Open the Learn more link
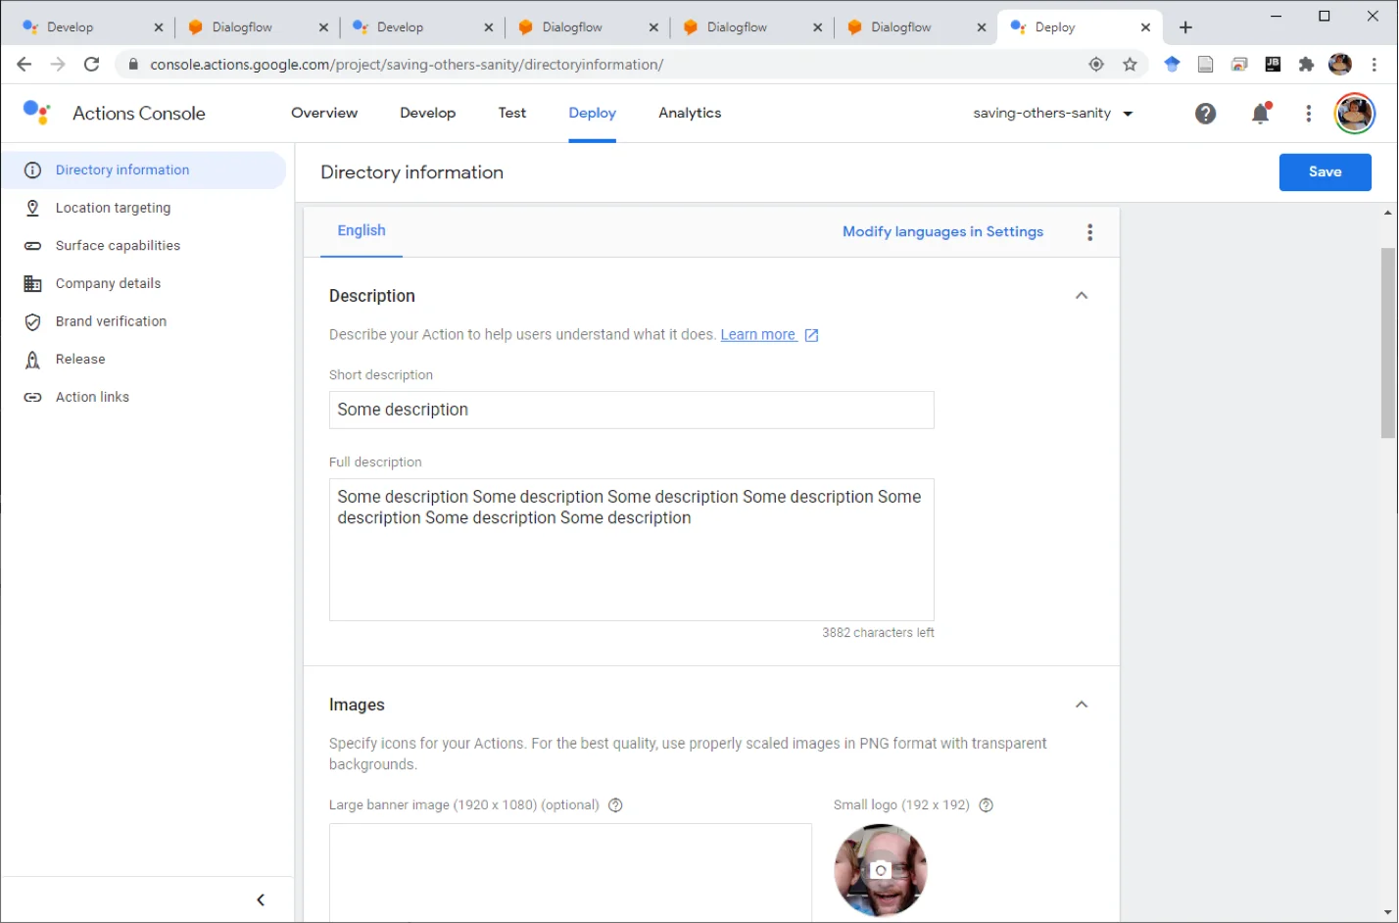This screenshot has height=923, width=1399. (x=758, y=335)
